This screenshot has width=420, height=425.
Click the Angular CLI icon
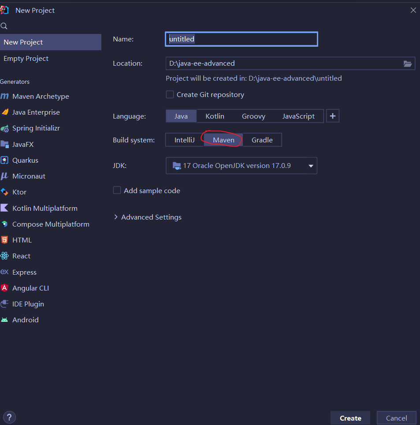pyautogui.click(x=4, y=288)
